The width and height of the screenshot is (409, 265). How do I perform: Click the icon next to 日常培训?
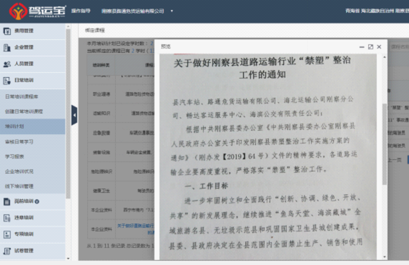6,81
